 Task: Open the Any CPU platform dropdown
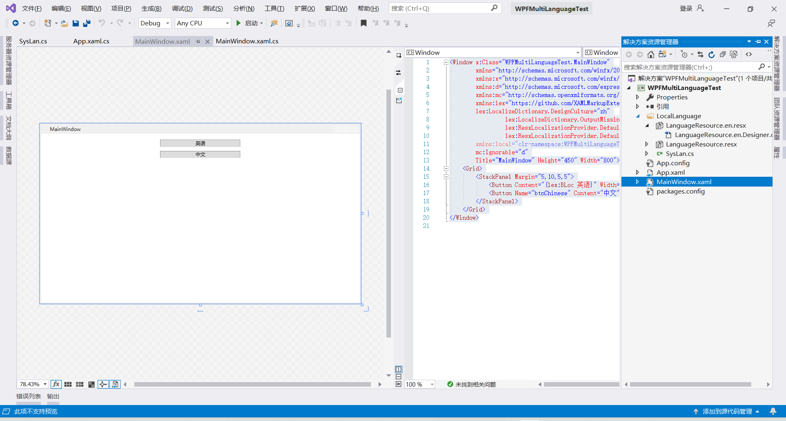203,23
